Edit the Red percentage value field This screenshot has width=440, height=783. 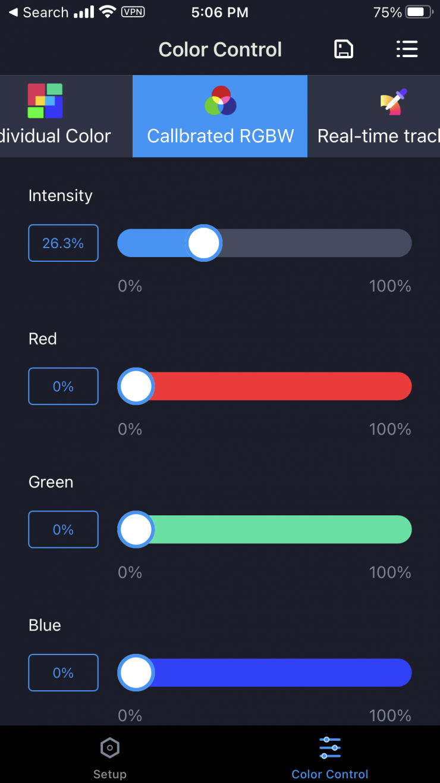point(63,387)
